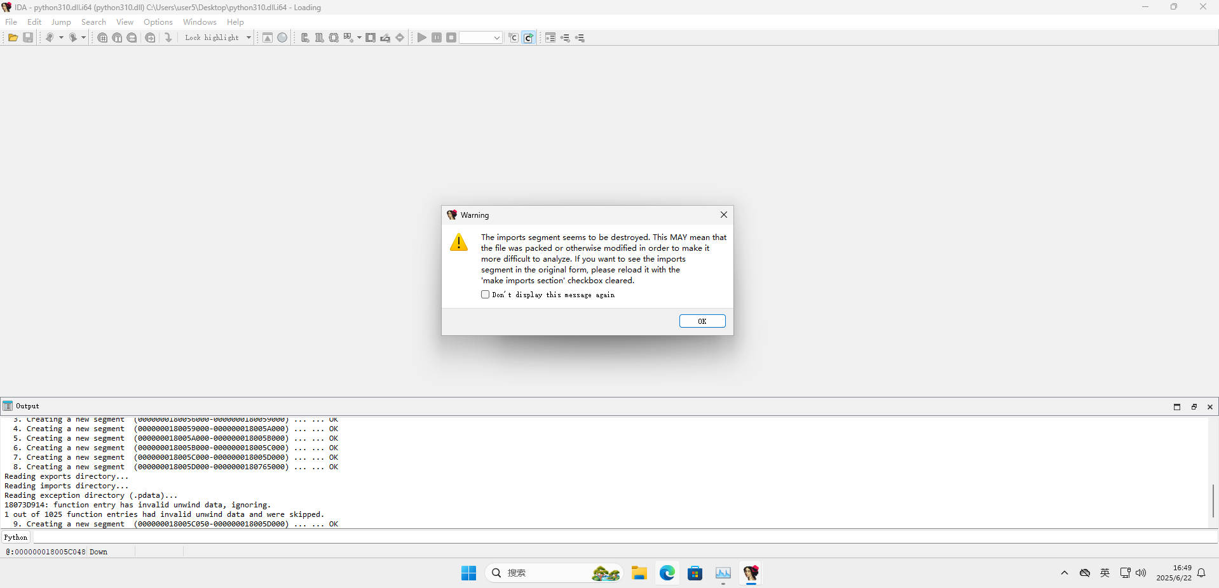
Task: Open the notification bell in the taskbar
Action: click(x=1201, y=573)
